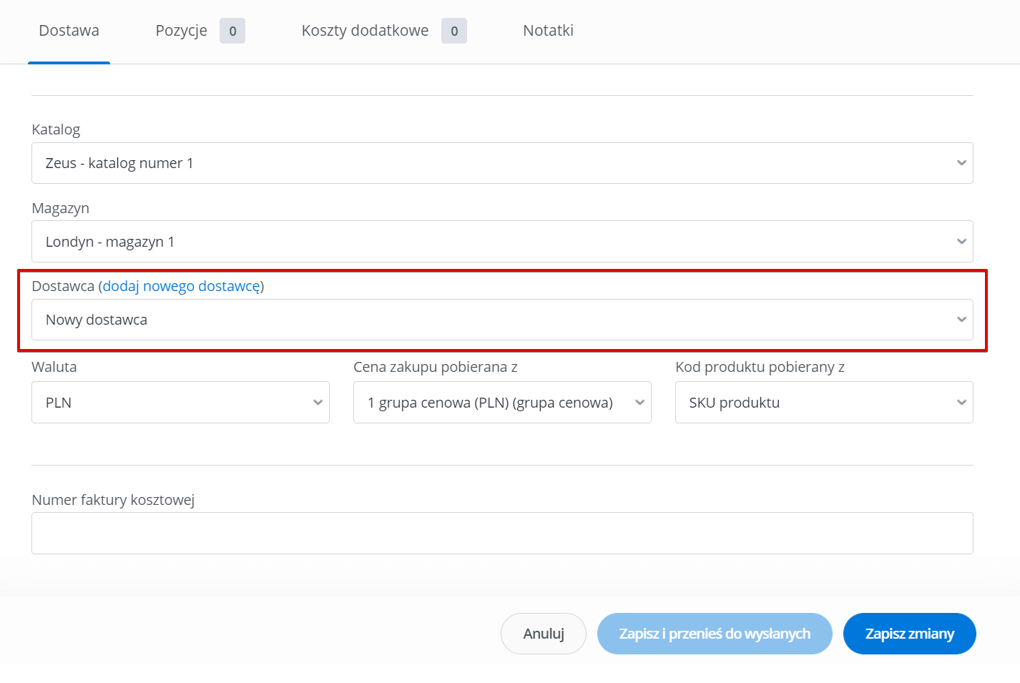
Task: Open the Dostawca dropdown showing Nowy dostawca
Action: [502, 320]
